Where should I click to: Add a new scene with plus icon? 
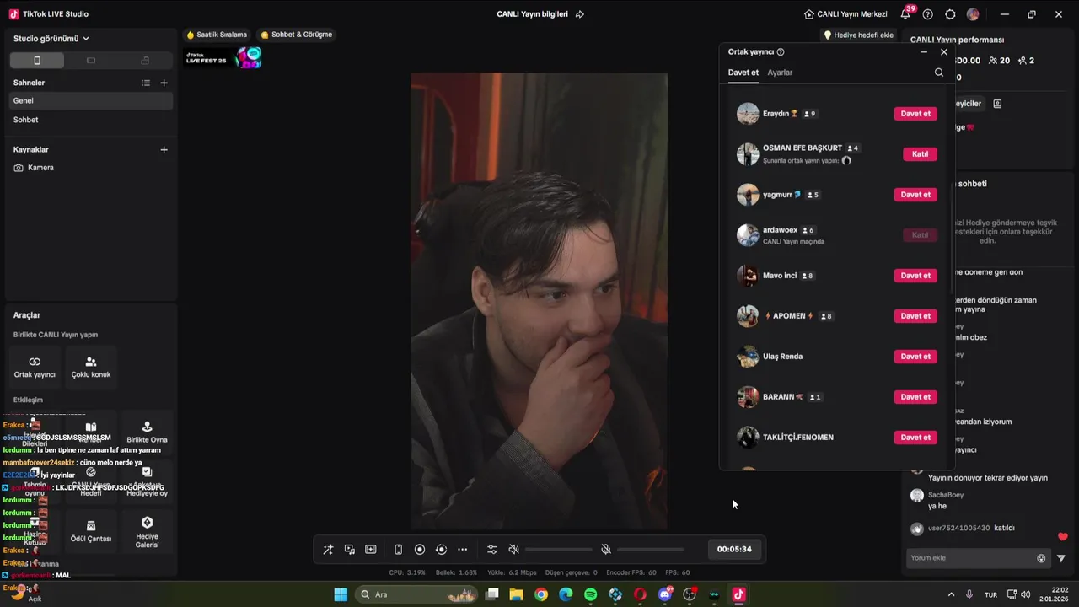click(x=164, y=83)
